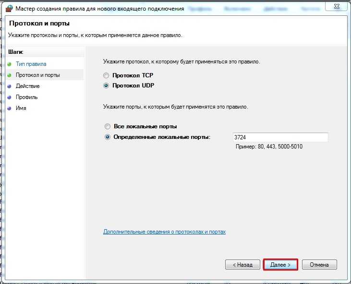Screen dimensions: 351x284
Task: Click the green bullet beside Тип правила
Action: click(9, 64)
